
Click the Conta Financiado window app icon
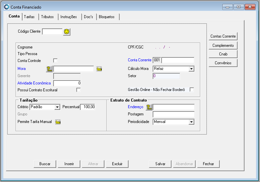coord(7,7)
